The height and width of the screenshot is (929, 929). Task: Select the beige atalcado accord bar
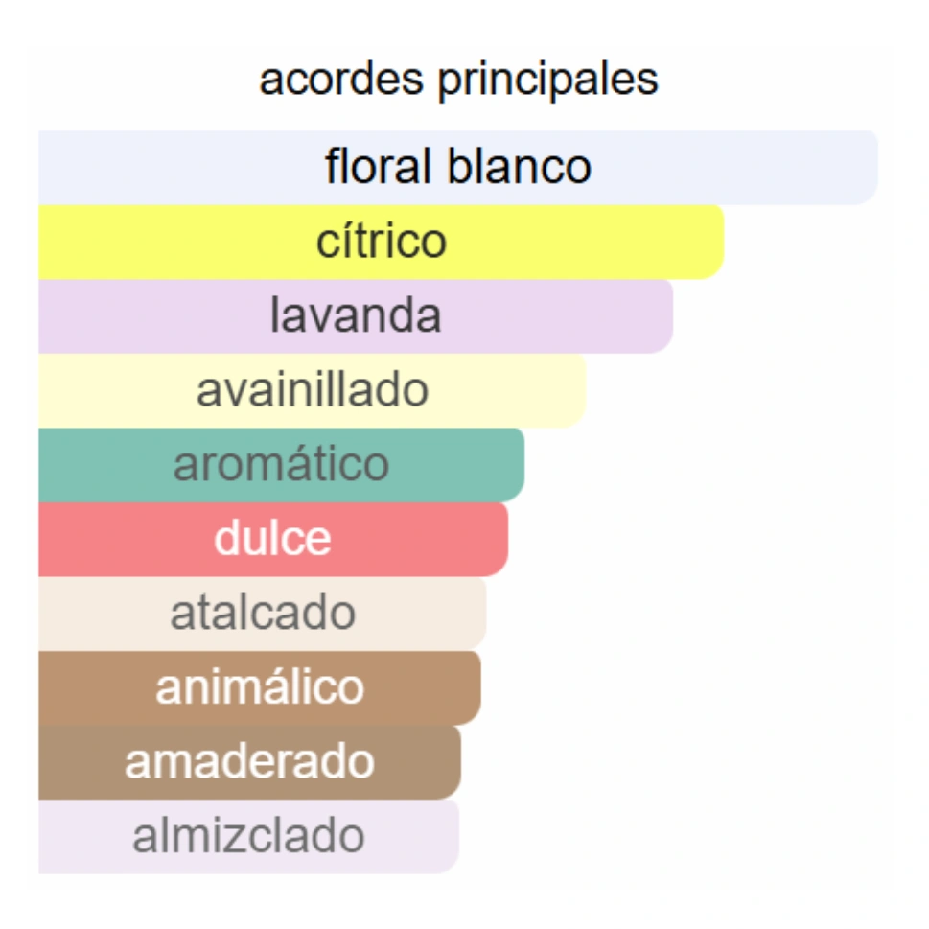tap(263, 614)
